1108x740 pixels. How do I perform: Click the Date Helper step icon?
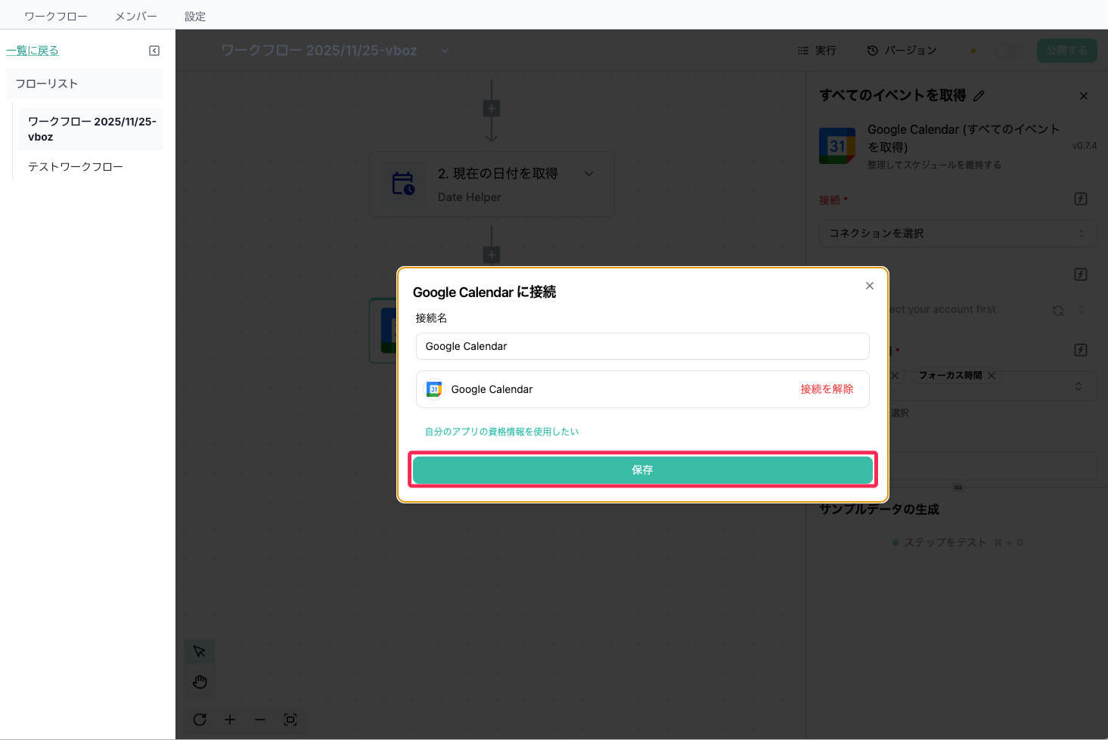[403, 184]
